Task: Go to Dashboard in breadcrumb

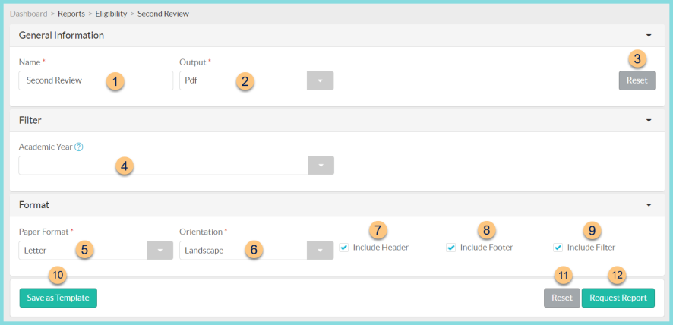Action: pos(28,14)
